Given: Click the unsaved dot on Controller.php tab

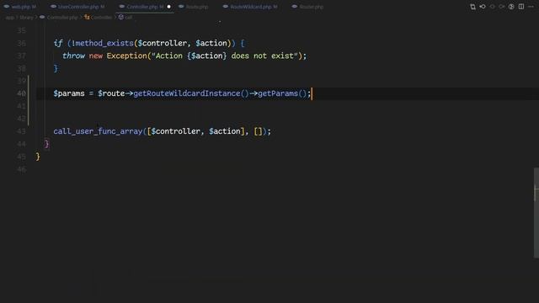Looking at the screenshot, I should pyautogui.click(x=168, y=7).
